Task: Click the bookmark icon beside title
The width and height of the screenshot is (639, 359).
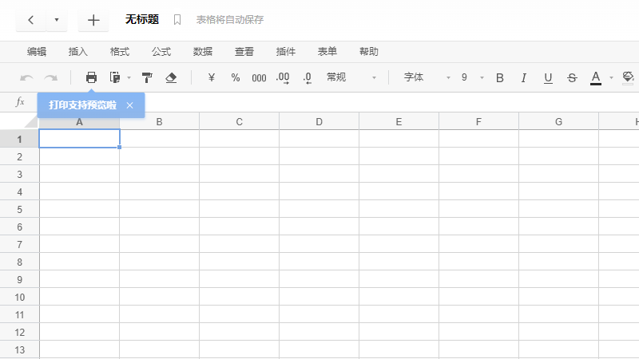Action: point(177,19)
